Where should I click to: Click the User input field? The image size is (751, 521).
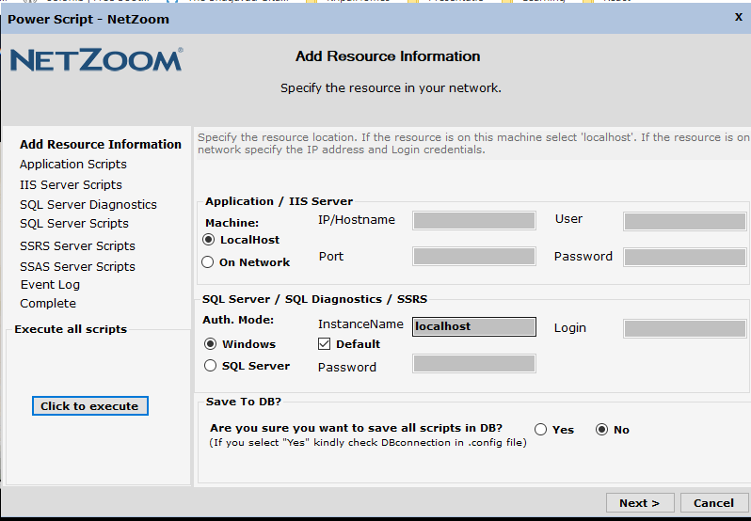pyautogui.click(x=685, y=222)
